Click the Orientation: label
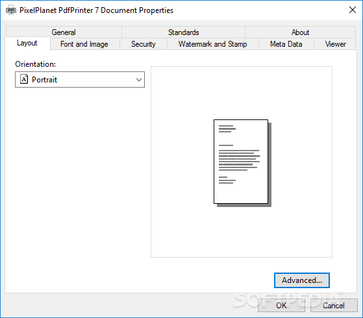Screen dimensions: 363x318 pos(36,64)
